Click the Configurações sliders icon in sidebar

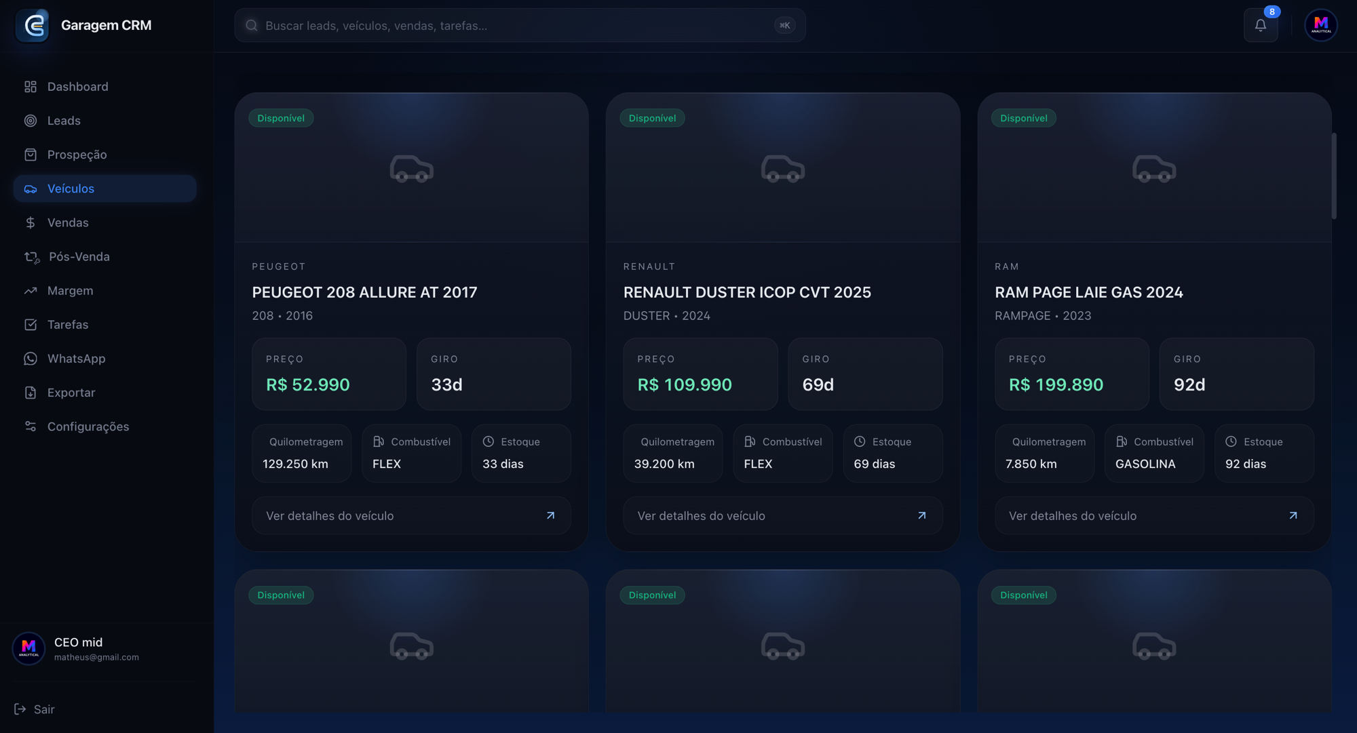coord(31,427)
